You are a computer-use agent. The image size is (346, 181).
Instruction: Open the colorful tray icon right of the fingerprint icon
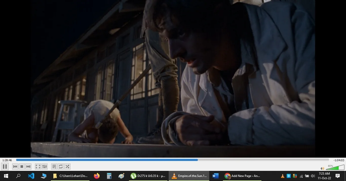click(x=295, y=176)
